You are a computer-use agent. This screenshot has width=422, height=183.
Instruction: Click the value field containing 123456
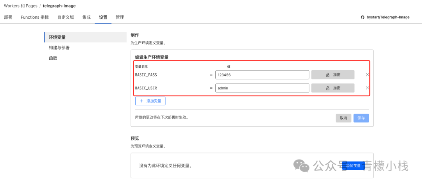click(262, 75)
